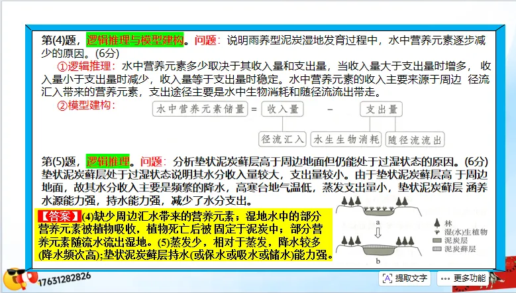516x293 pixels.
Task: Click the 水生生物消耗 diagram box
Action: pos(346,139)
